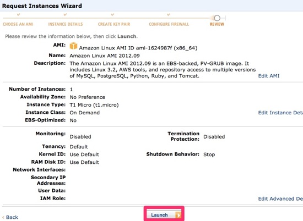
Task: Open the Edit AMI link
Action: point(269,76)
